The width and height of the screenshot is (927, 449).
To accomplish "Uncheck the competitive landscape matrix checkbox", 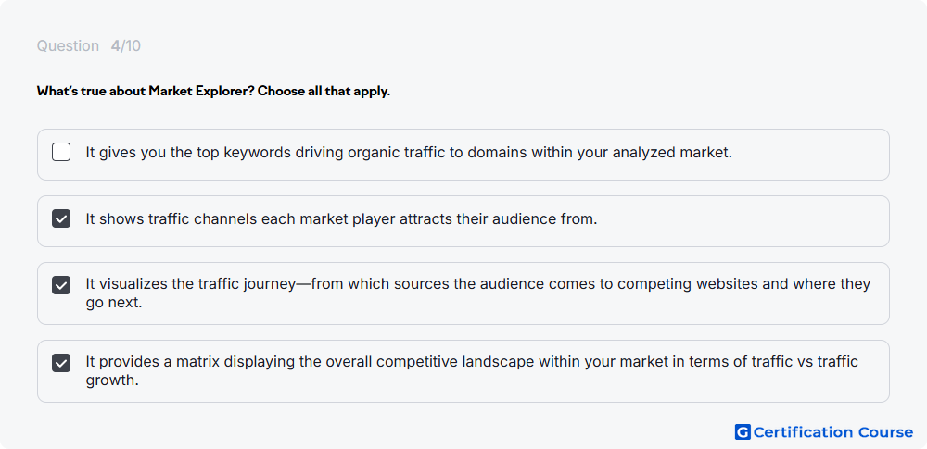I will pos(61,363).
